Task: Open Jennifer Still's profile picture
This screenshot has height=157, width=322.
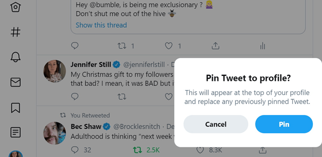Action: (54, 71)
